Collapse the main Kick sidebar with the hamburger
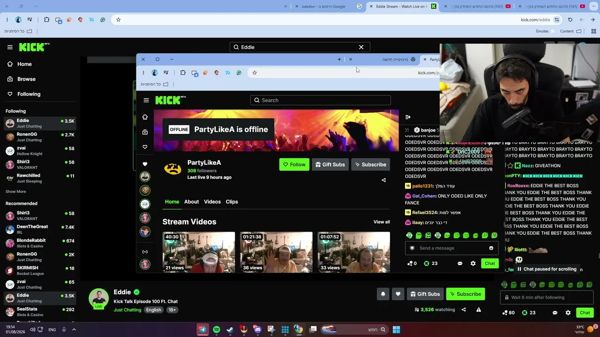 (x=10, y=47)
